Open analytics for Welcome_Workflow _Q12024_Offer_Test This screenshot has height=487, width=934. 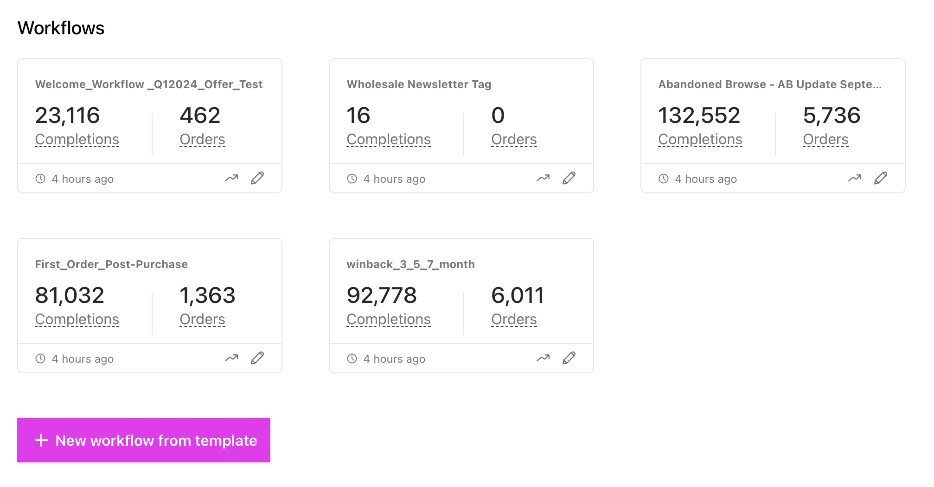231,178
